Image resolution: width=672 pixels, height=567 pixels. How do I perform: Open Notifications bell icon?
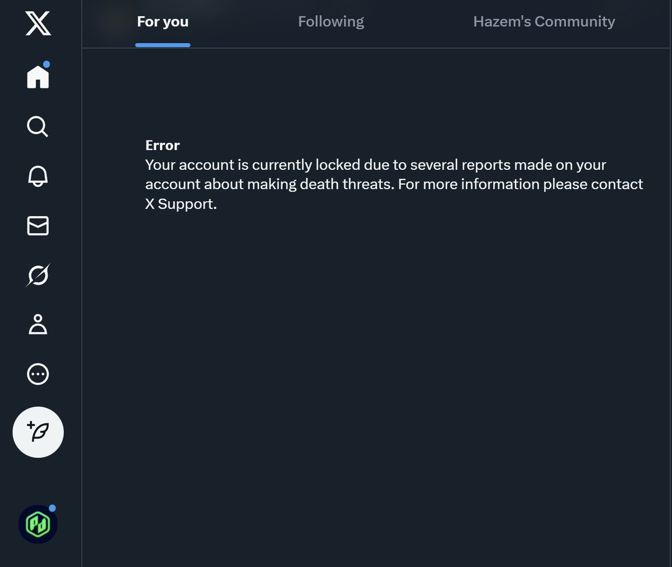coord(38,176)
